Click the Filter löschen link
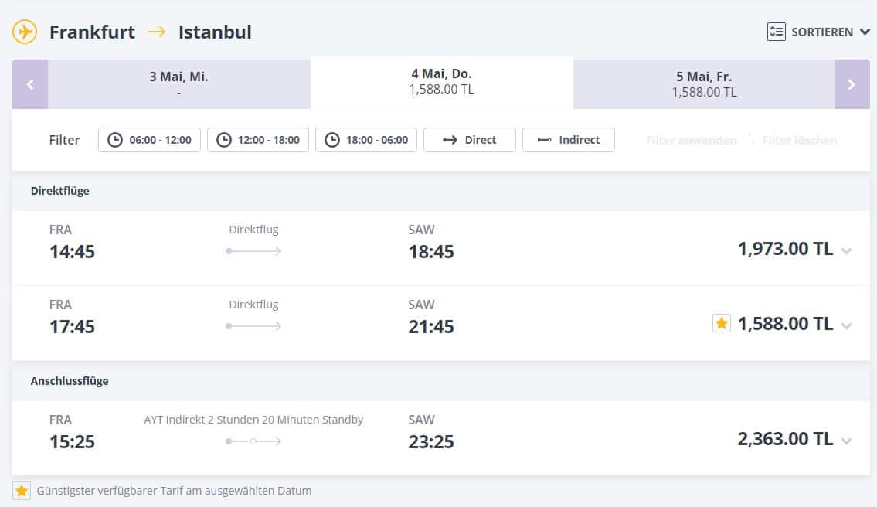The height and width of the screenshot is (507, 877). point(799,140)
